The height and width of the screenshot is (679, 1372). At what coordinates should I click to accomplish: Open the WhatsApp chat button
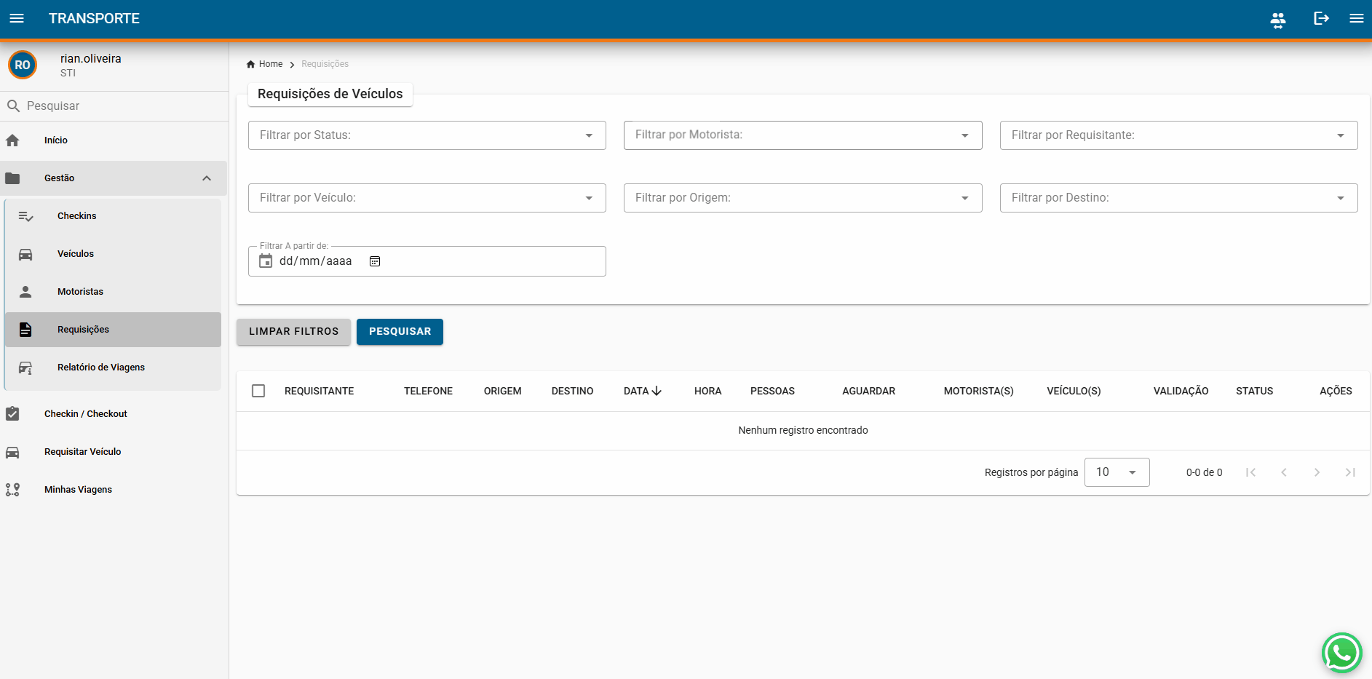pyautogui.click(x=1342, y=653)
